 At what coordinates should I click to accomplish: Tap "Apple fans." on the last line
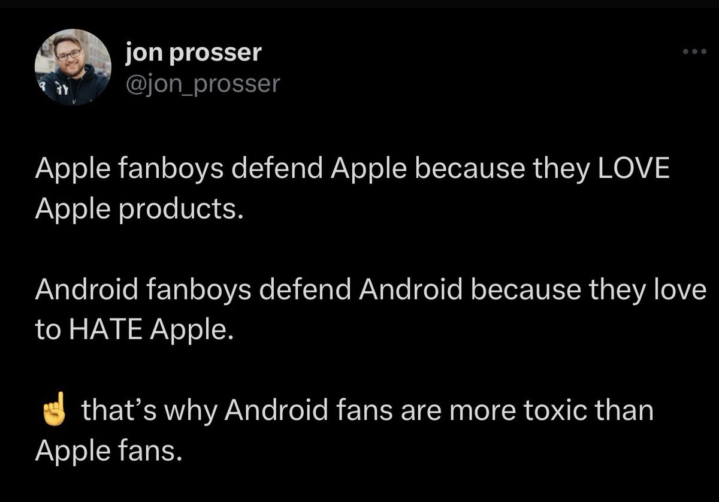[107, 452]
